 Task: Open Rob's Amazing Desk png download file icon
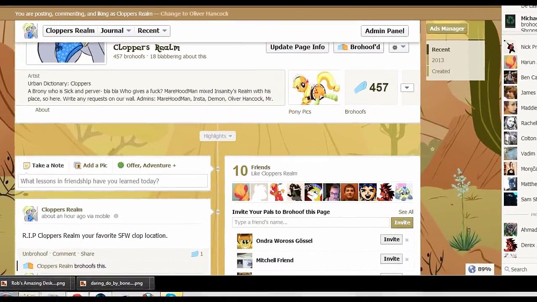pyautogui.click(x=4, y=283)
